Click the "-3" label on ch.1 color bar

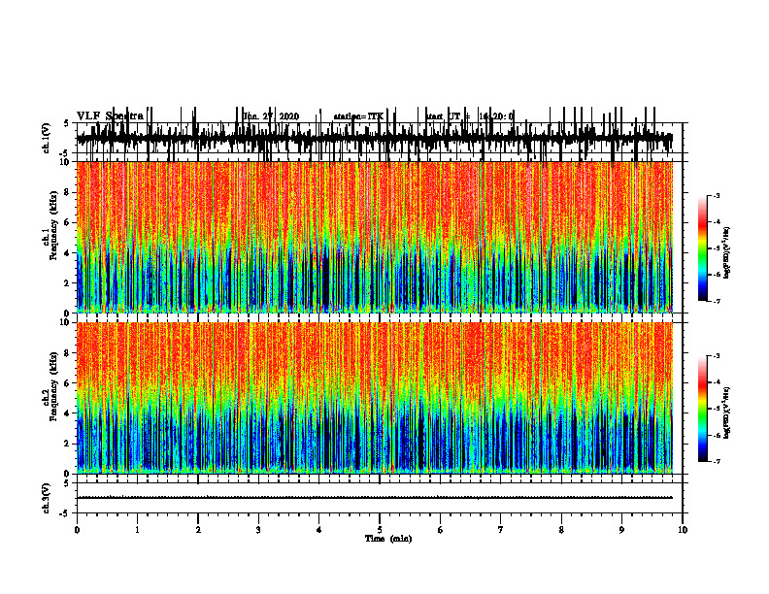tap(717, 195)
